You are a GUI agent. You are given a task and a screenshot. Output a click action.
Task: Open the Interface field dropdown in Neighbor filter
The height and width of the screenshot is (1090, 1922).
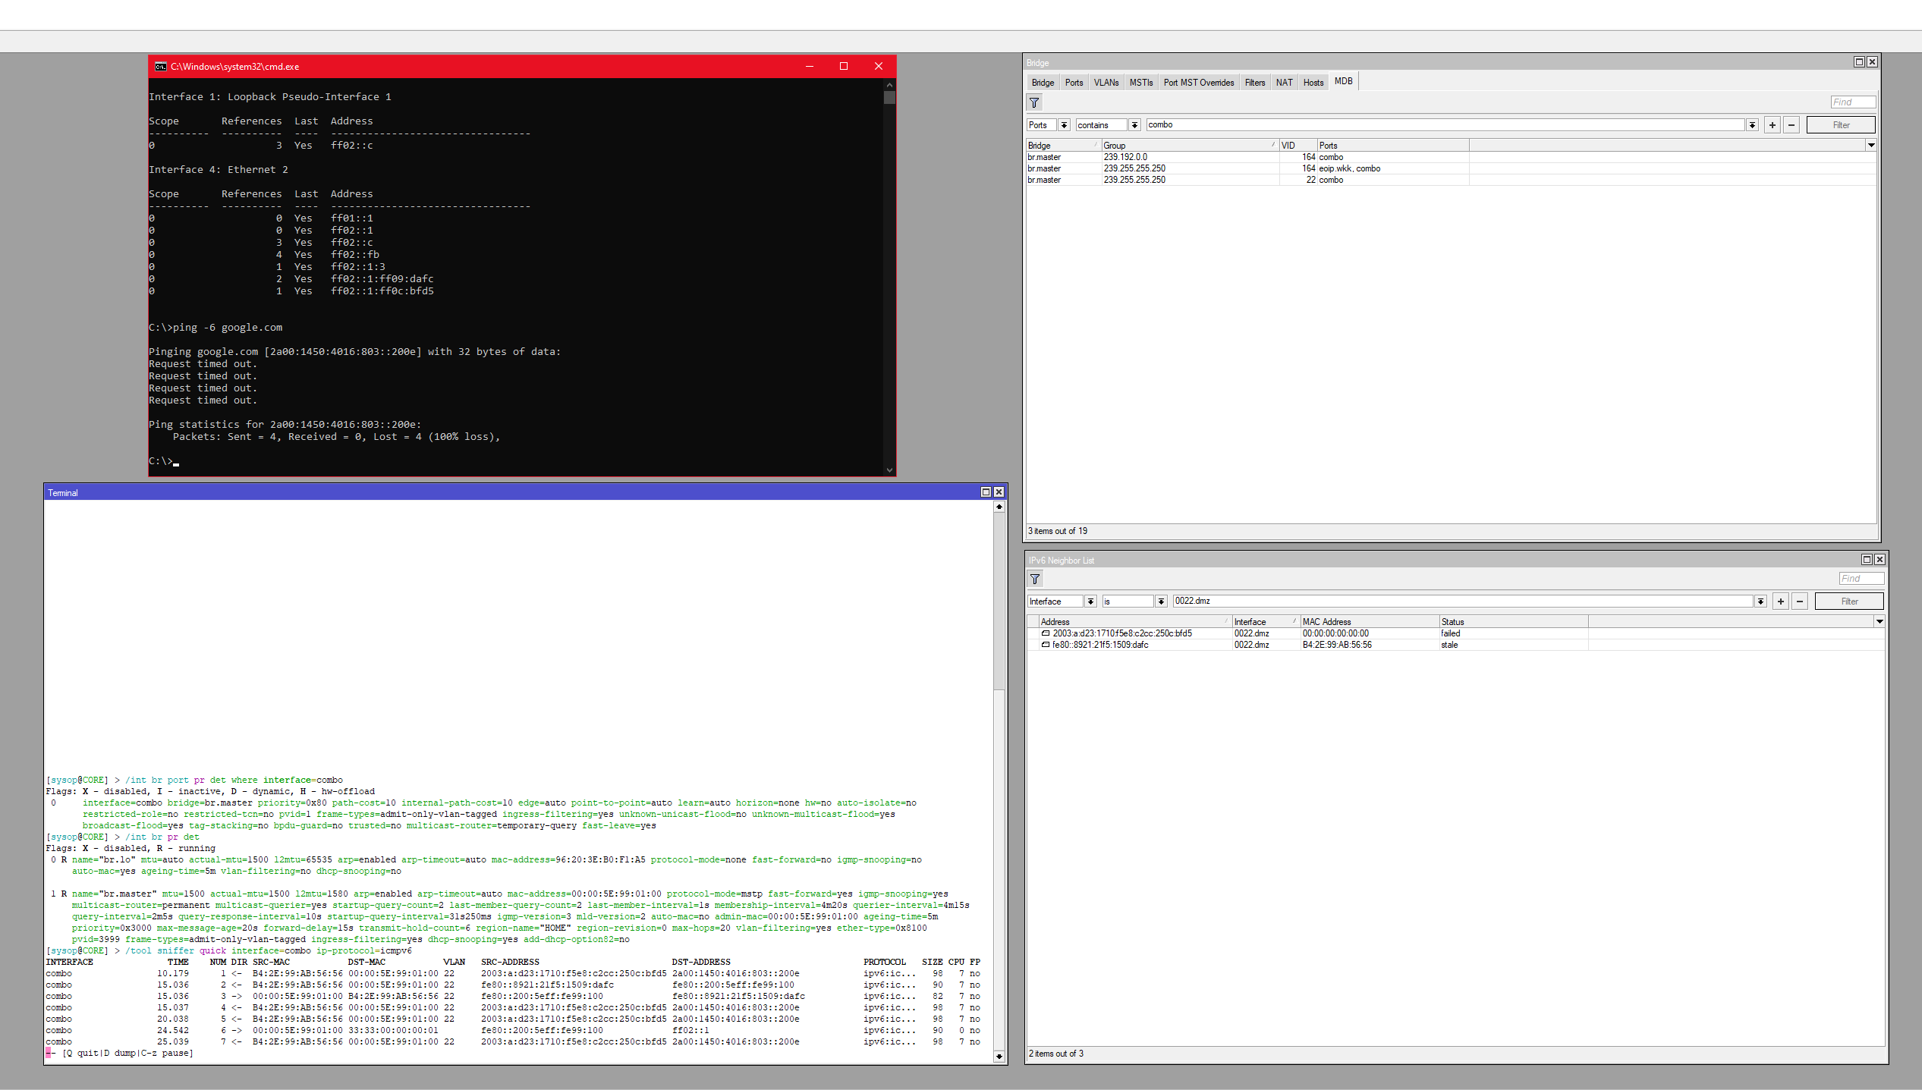coord(1090,602)
